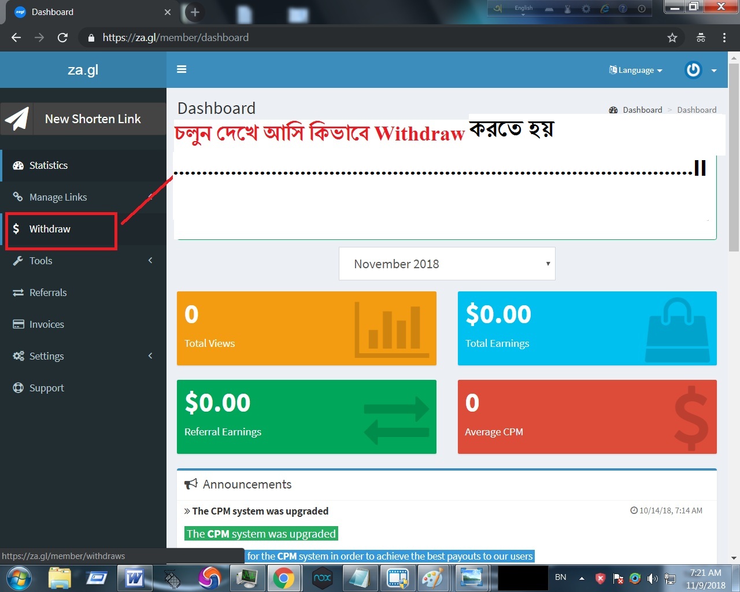Image resolution: width=740 pixels, height=592 pixels.
Task: Click the Announcements megaphone icon
Action: tap(190, 484)
